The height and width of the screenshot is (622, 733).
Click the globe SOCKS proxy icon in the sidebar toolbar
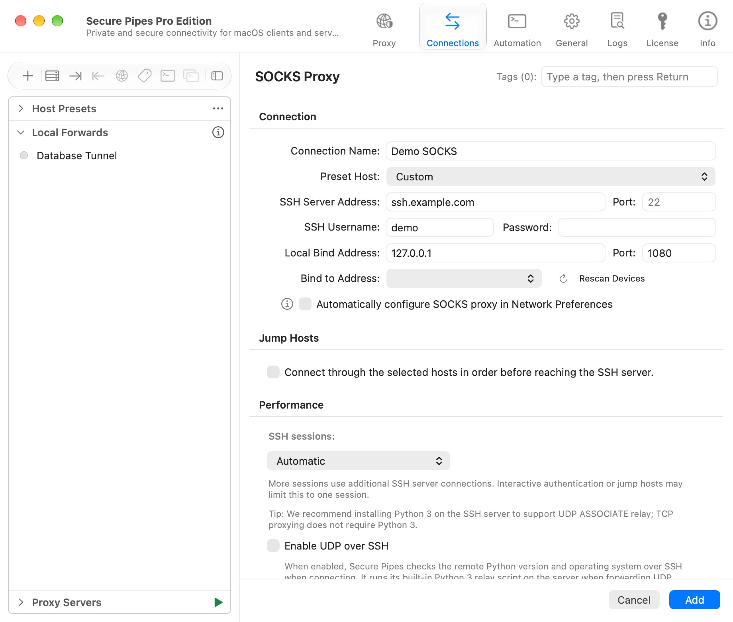[x=122, y=76]
